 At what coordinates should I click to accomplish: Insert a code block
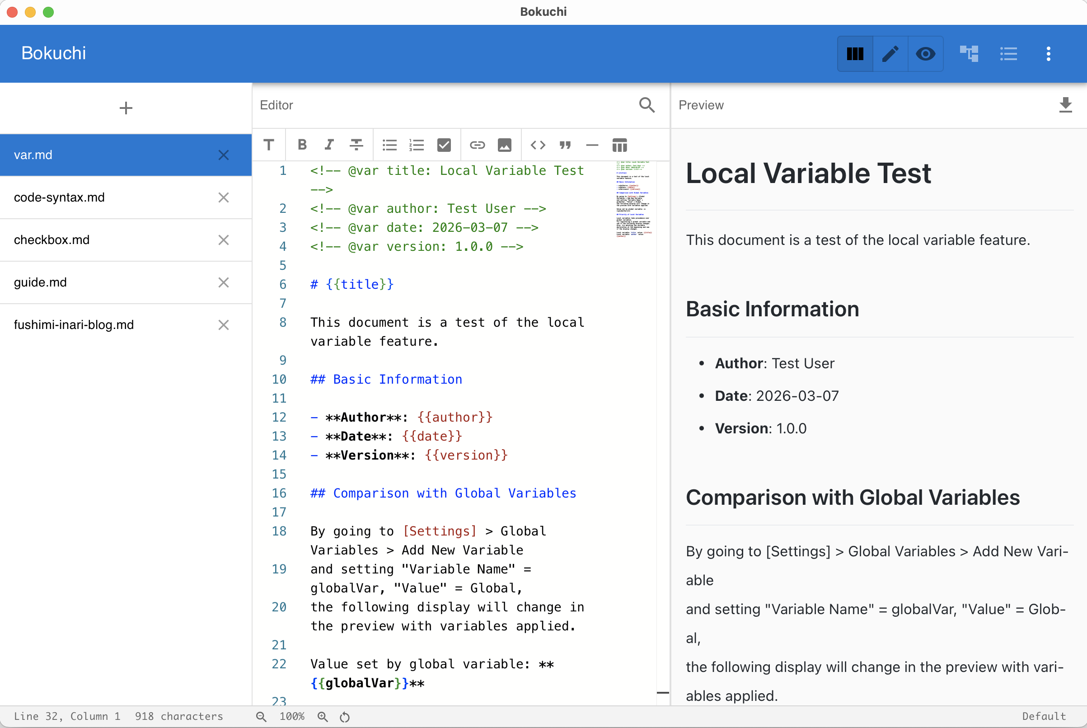click(x=538, y=145)
